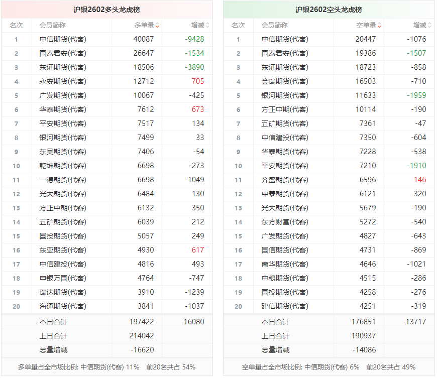Image resolution: width=437 pixels, height=378 pixels.
Task: Select 齐盛期货(代客) row
Action: point(329,180)
